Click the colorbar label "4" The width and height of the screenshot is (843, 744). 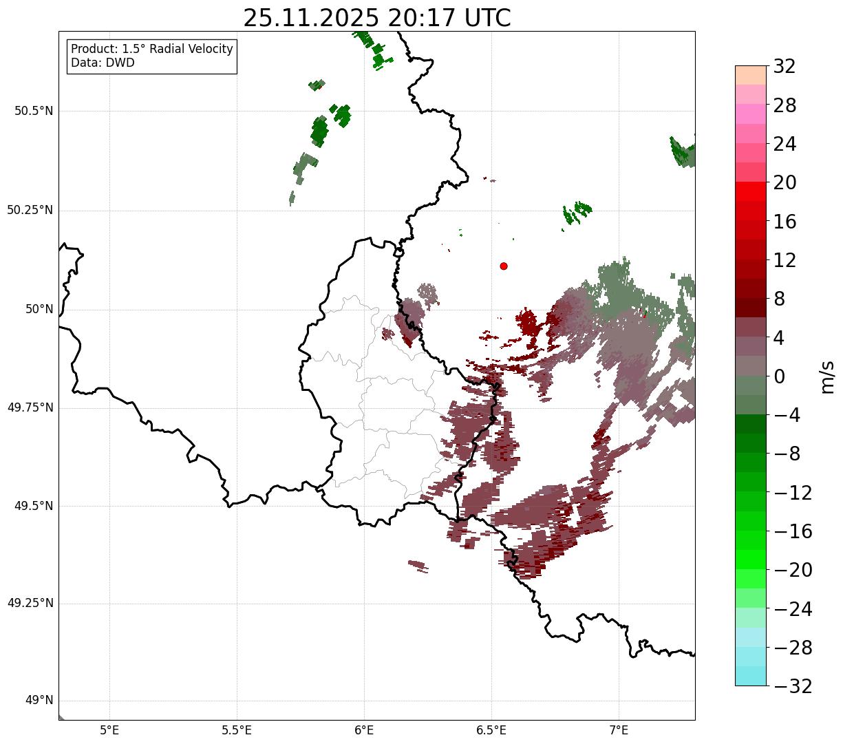[x=779, y=338]
